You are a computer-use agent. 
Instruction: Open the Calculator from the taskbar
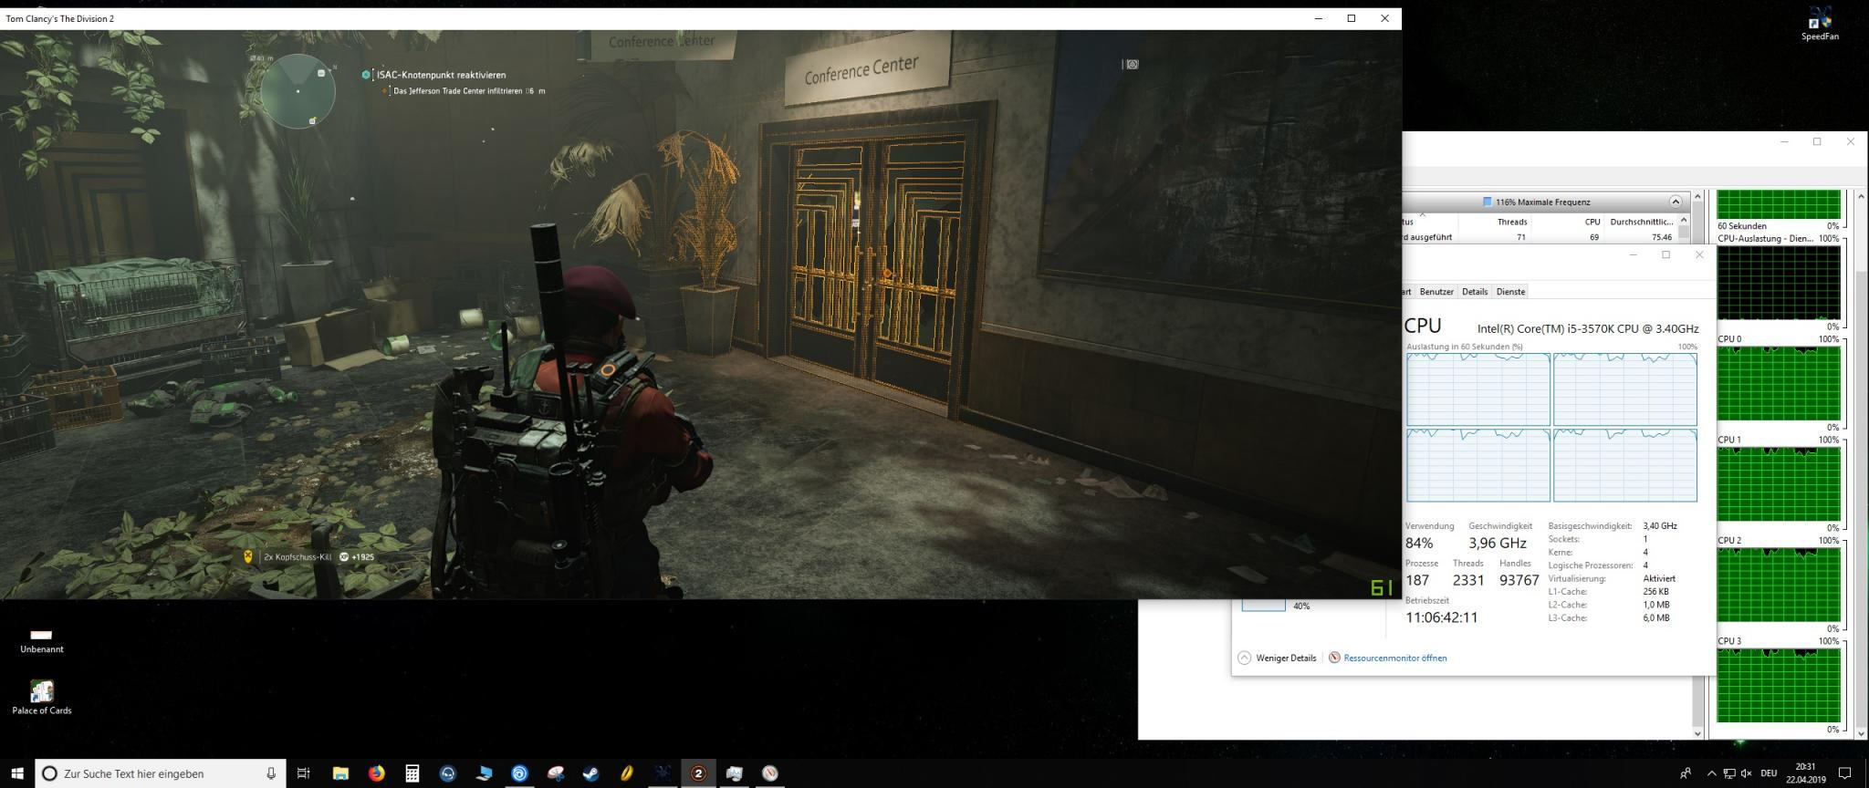click(412, 773)
